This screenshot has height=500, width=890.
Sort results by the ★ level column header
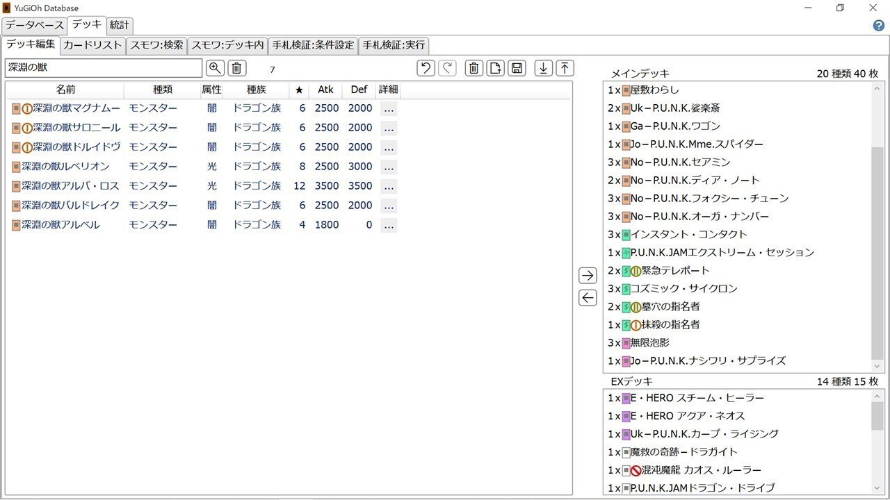tap(299, 90)
